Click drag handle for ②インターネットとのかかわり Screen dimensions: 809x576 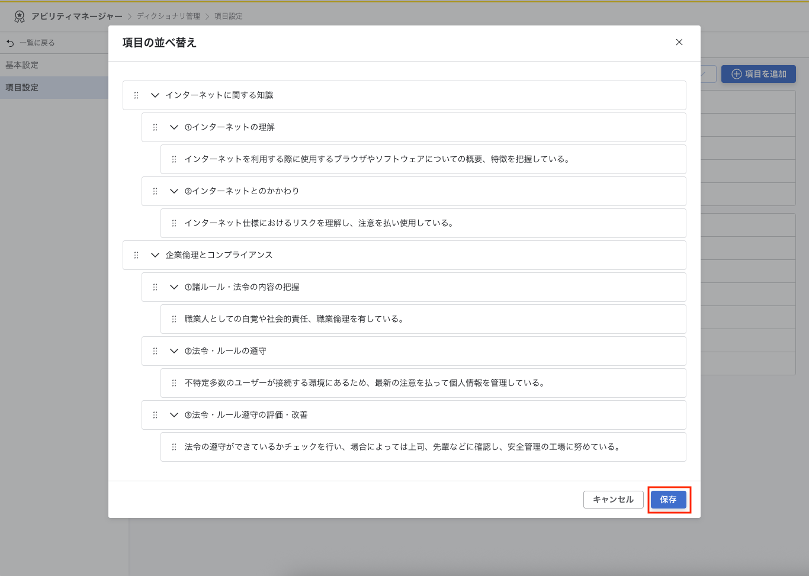155,191
